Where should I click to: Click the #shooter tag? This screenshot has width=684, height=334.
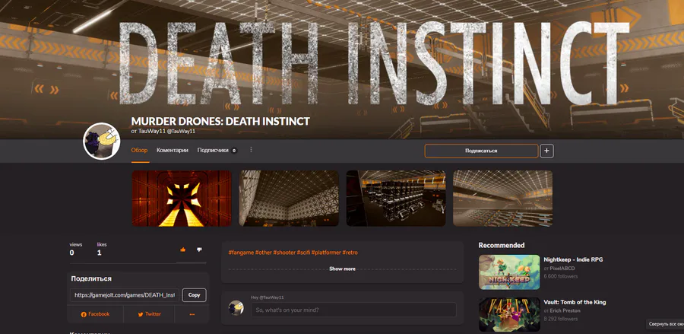(x=284, y=253)
